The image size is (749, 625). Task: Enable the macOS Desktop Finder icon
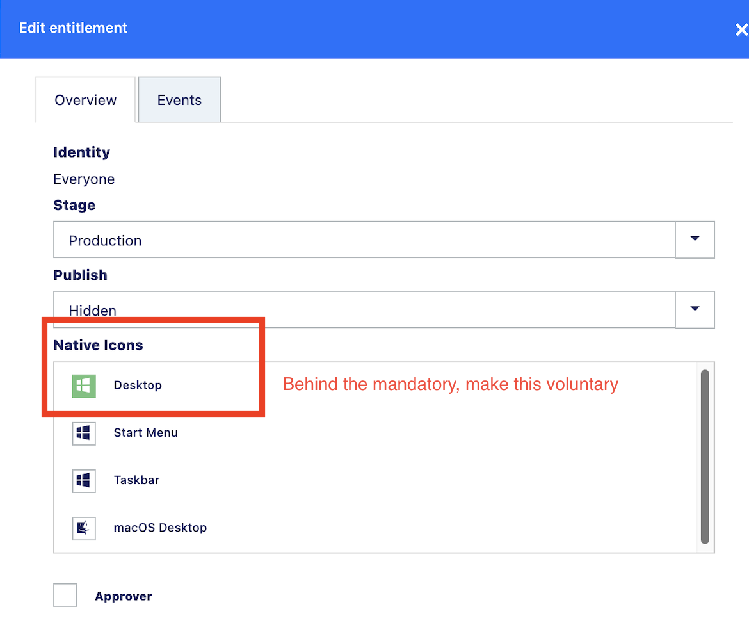click(84, 528)
